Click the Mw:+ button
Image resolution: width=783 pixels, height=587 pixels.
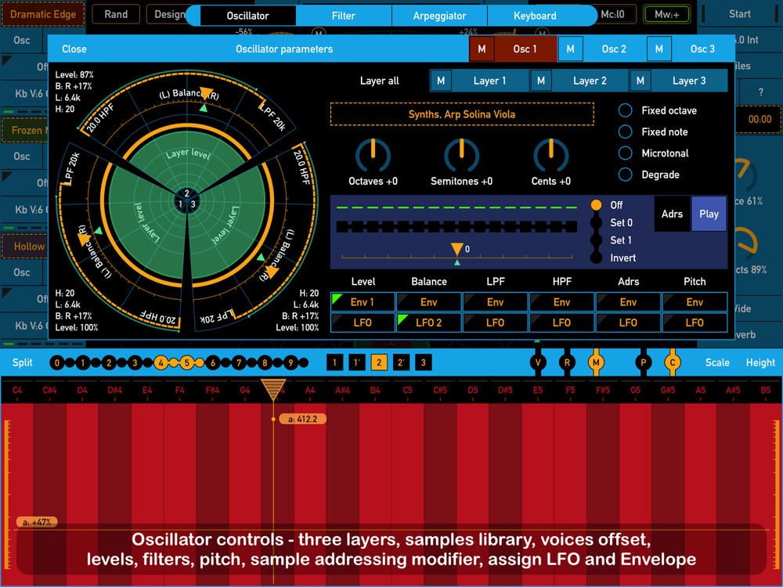pos(666,14)
